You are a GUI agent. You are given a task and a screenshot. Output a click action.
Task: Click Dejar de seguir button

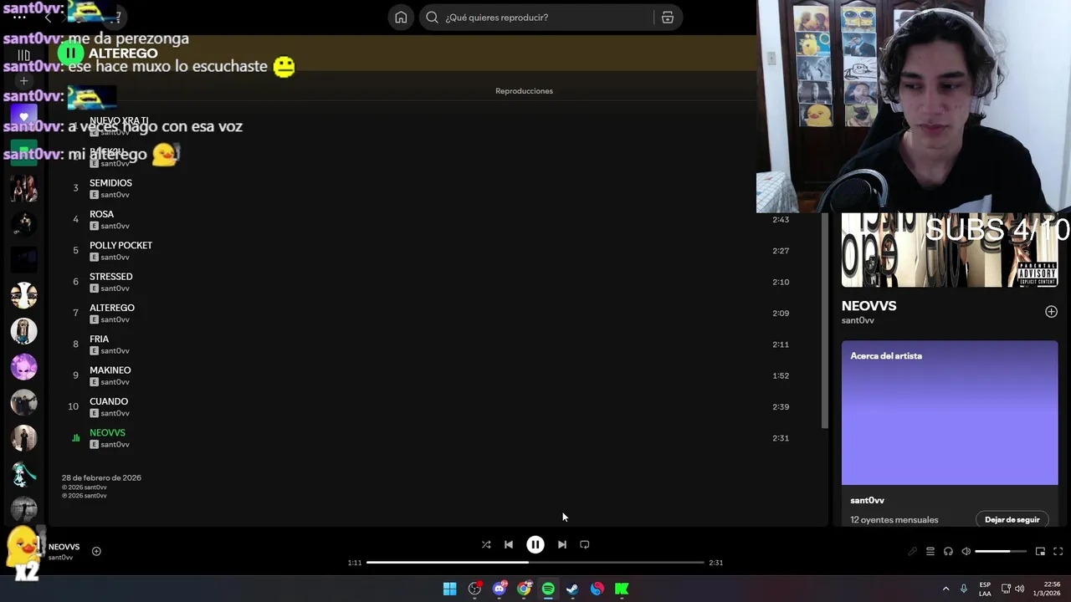(1012, 519)
